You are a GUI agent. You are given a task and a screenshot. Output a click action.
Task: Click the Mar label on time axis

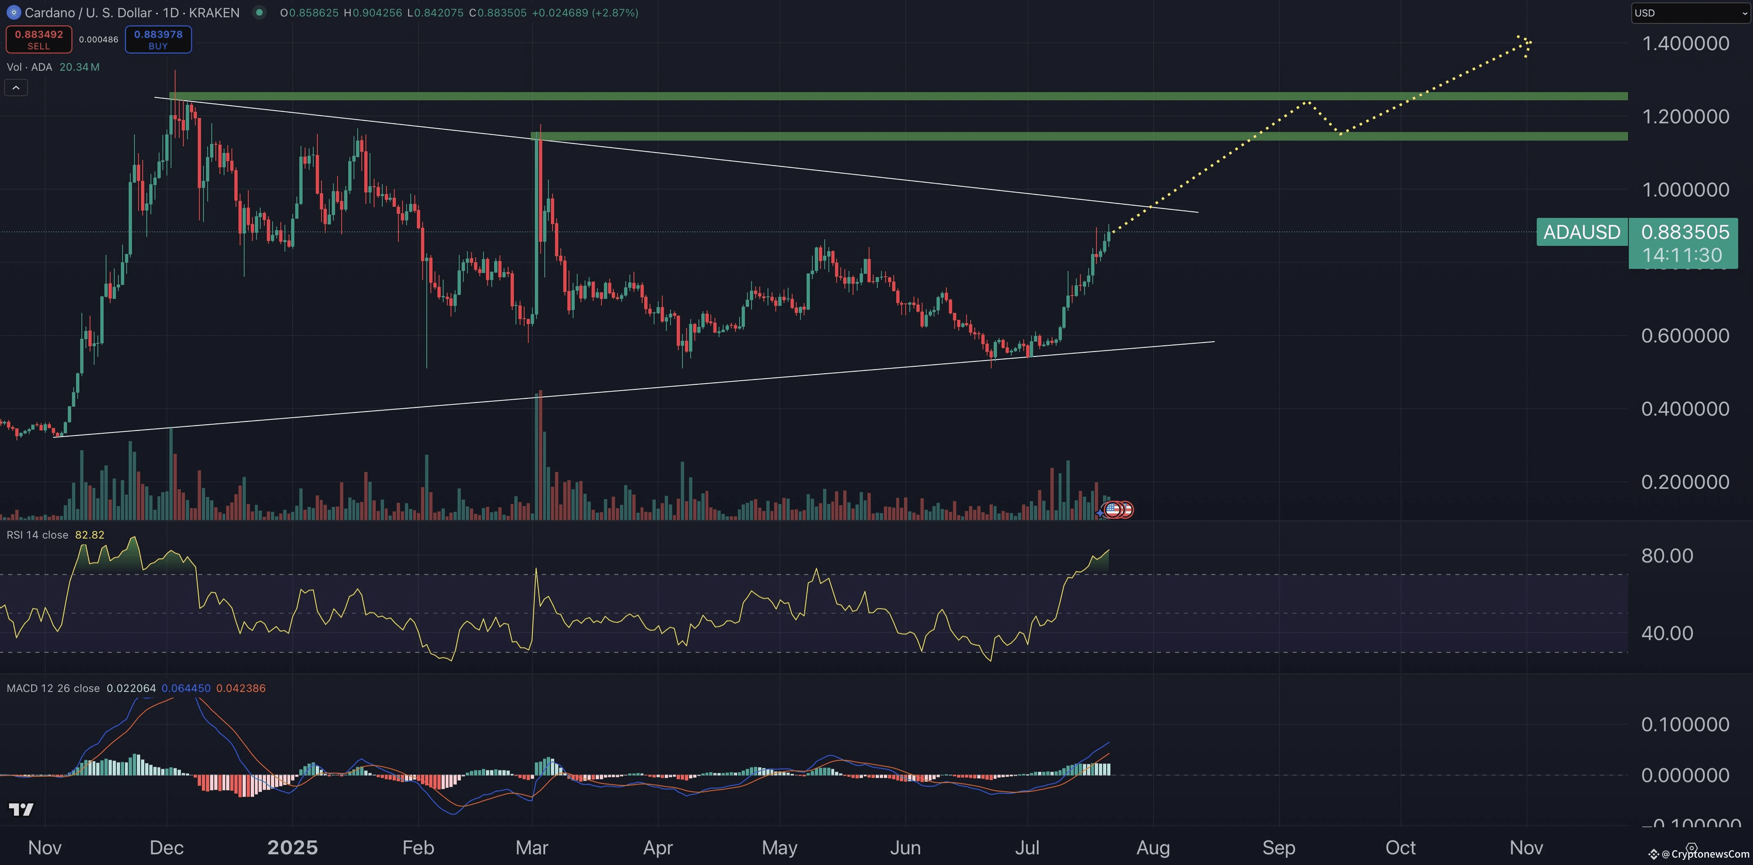pos(532,848)
